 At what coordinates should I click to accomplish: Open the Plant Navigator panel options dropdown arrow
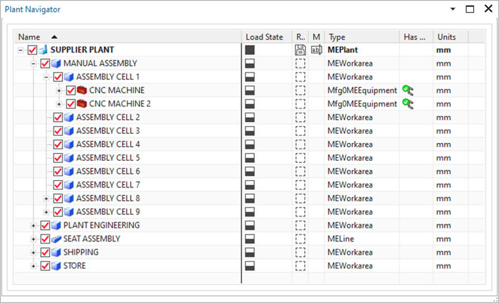[x=453, y=9]
